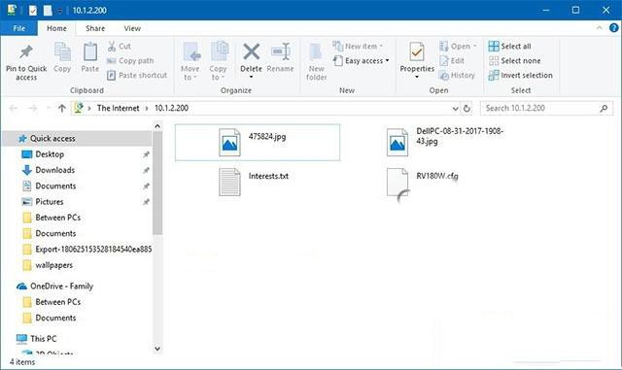
Task: Open recent locations dropdown arrow
Action: click(49, 108)
